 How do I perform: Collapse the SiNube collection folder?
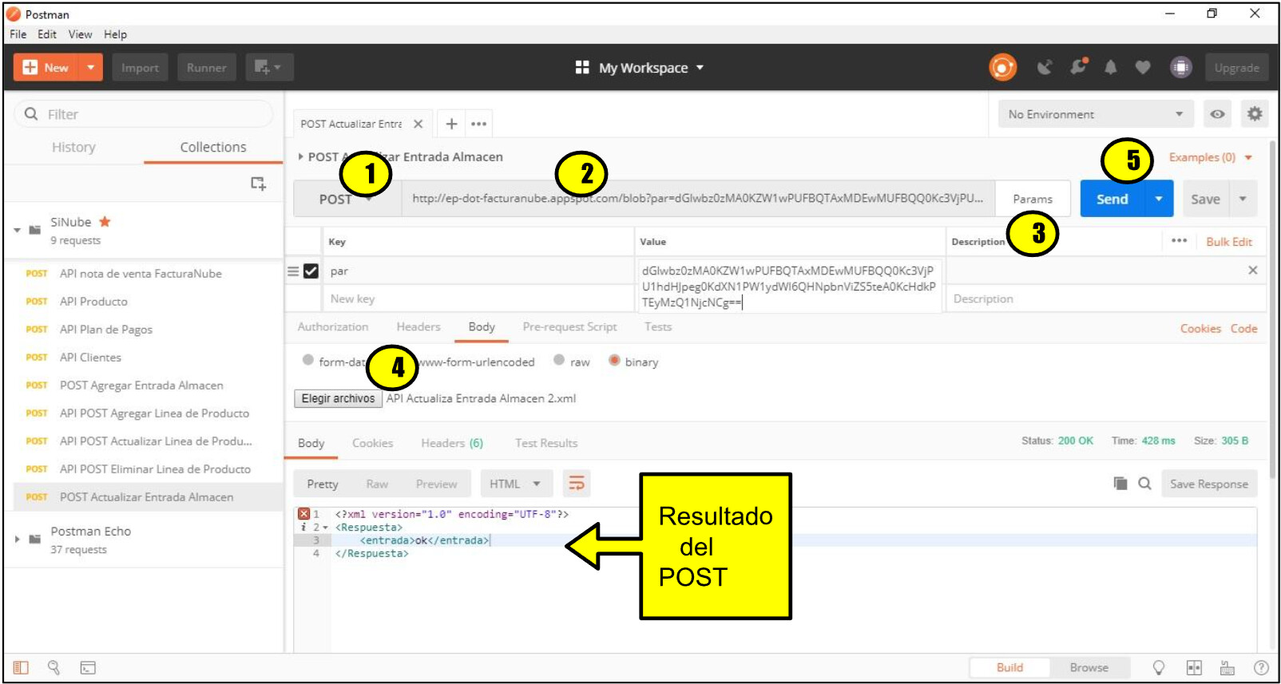tap(17, 230)
